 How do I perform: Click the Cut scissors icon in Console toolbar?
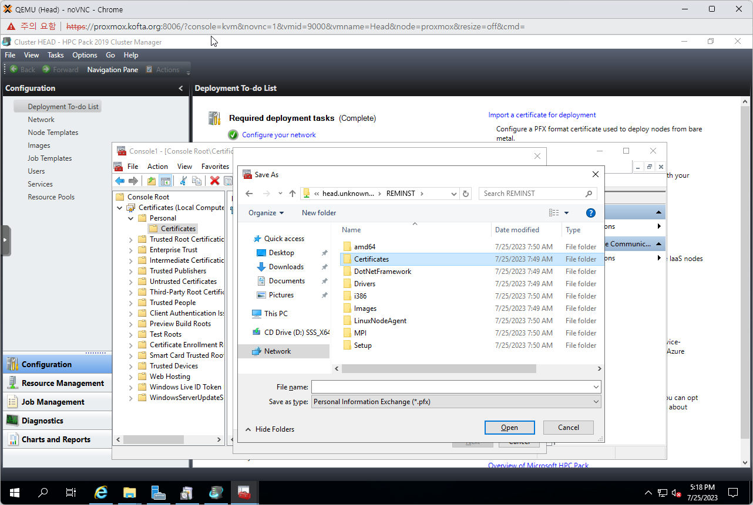(183, 181)
